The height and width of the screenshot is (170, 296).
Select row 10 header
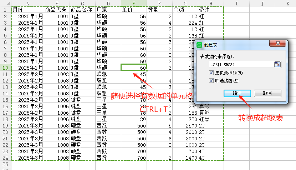(x=5, y=67)
